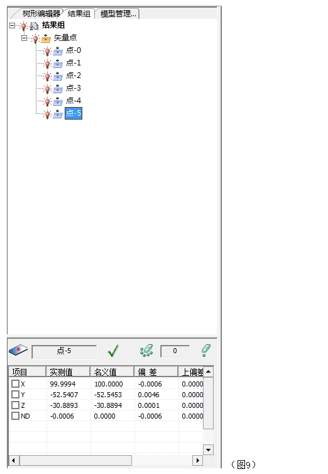Toggle visibility lightbulb for 点-4

tap(47, 101)
